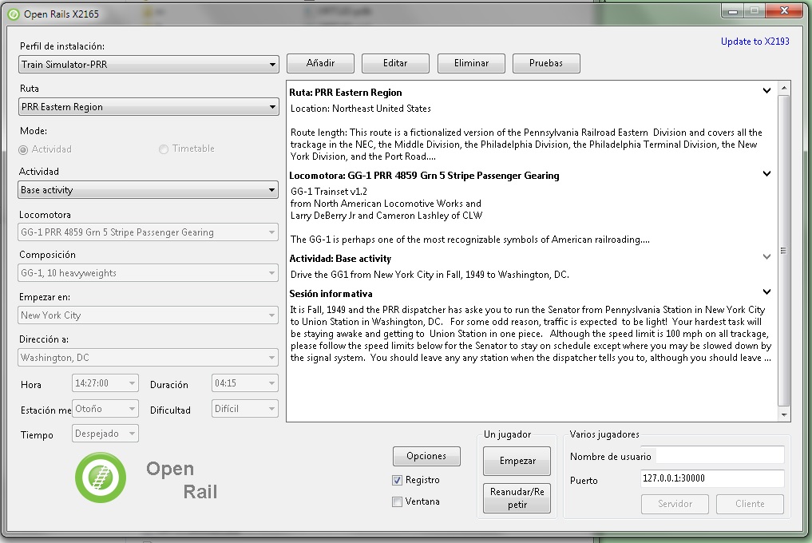Click the Open Rails title bar icon
The image size is (812, 543).
click(14, 13)
